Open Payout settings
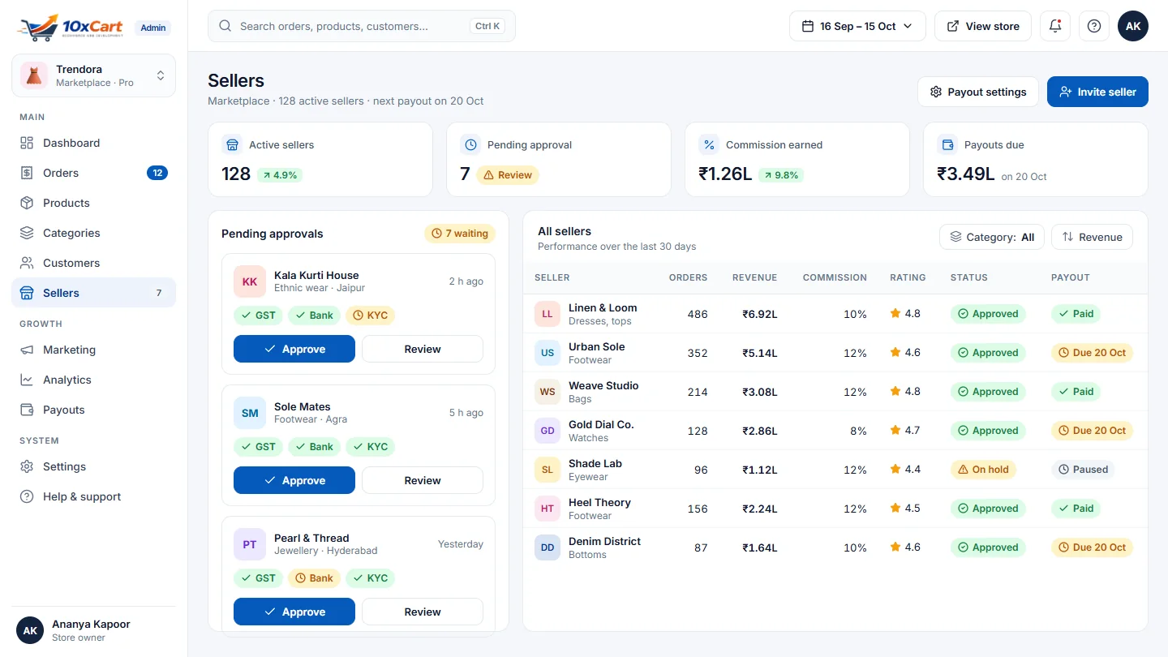 978,92
